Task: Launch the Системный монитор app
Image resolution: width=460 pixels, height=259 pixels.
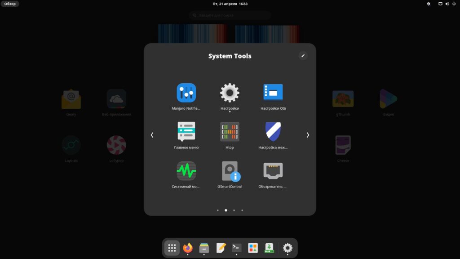Action: (x=186, y=171)
